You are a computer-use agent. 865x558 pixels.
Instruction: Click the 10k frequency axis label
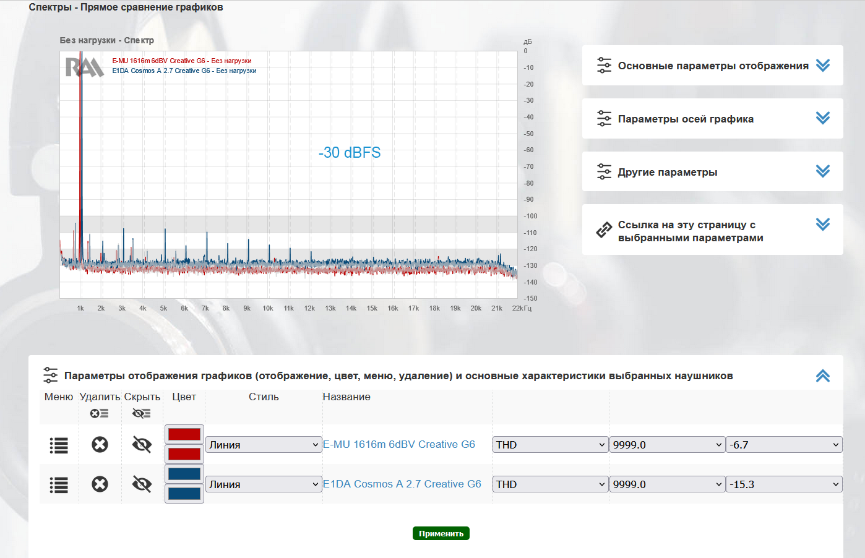(x=268, y=308)
